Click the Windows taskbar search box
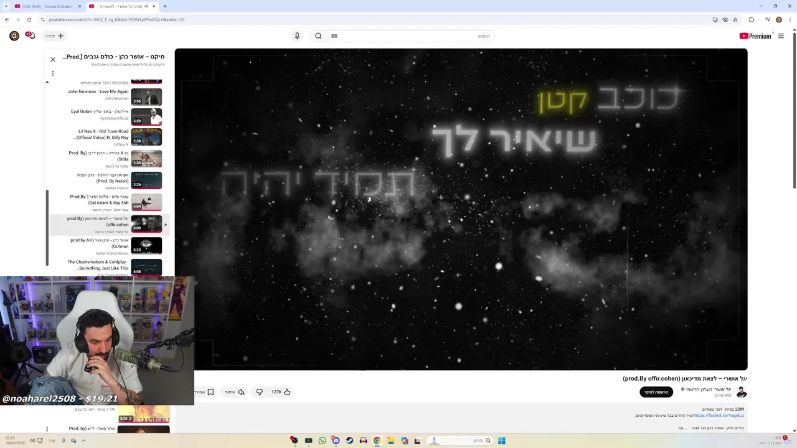The width and height of the screenshot is (797, 448). (x=460, y=441)
